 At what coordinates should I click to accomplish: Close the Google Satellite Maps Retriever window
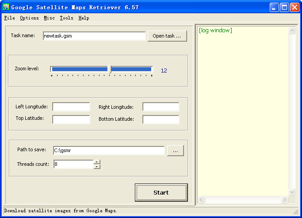[294, 8]
